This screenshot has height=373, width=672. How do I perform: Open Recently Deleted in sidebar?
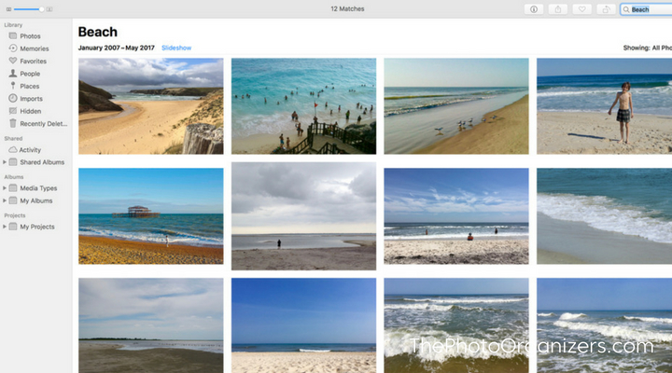(x=43, y=123)
